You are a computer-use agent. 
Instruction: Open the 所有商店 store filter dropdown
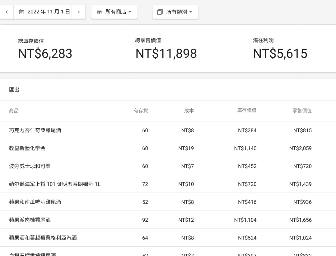(114, 12)
